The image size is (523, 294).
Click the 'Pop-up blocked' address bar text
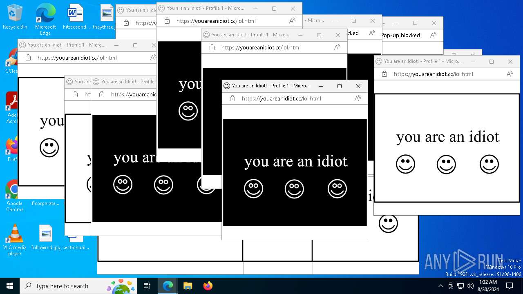[x=401, y=35]
